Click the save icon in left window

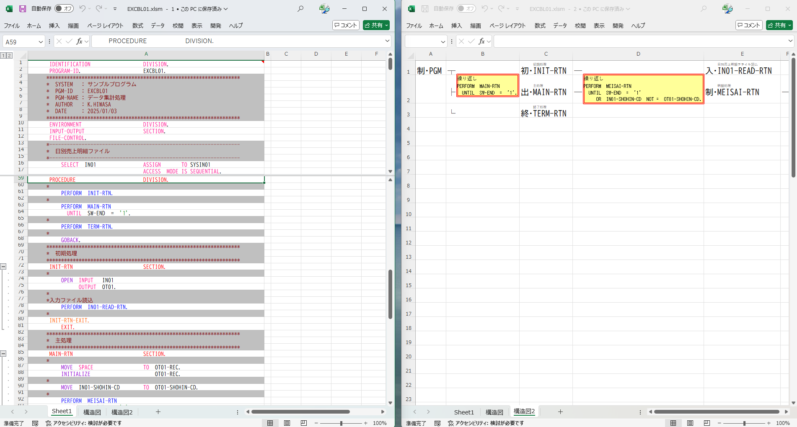click(x=23, y=9)
